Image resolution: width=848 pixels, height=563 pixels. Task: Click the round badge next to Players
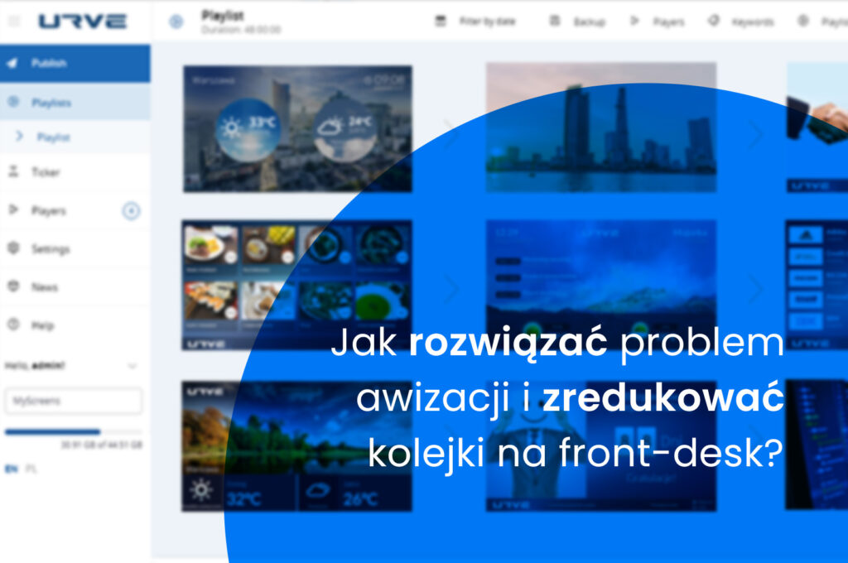(x=131, y=211)
